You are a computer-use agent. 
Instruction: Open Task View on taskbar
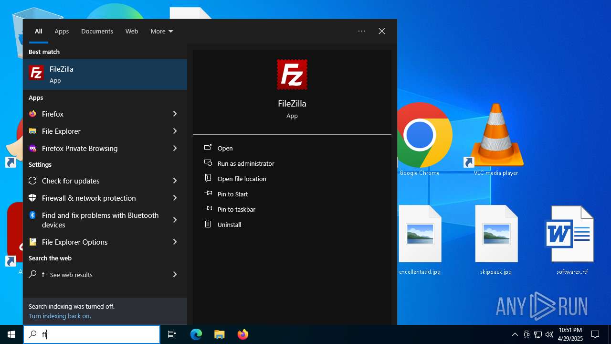click(x=172, y=334)
